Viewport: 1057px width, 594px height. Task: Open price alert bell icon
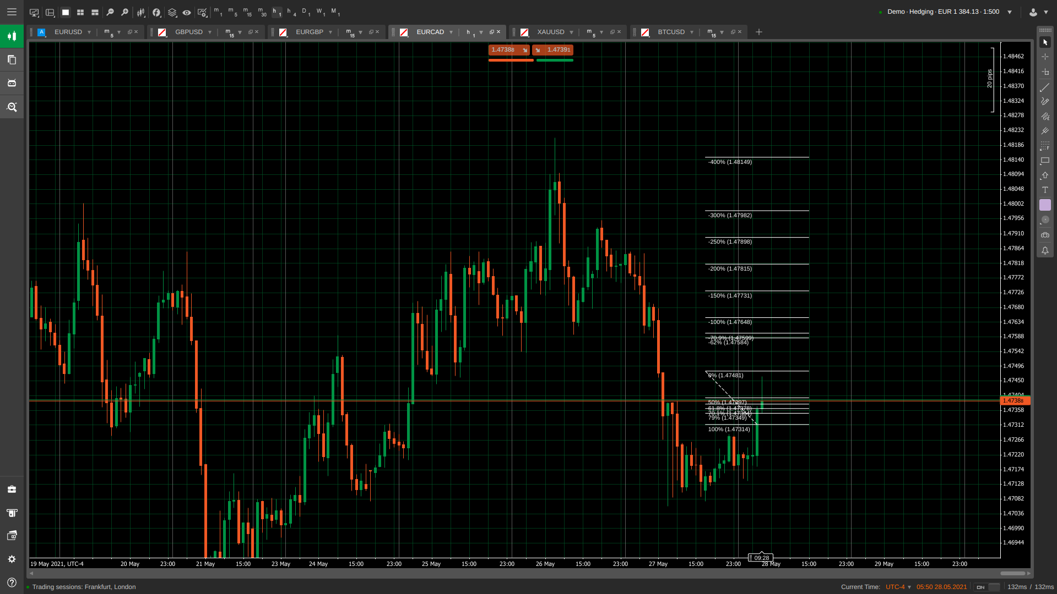pyautogui.click(x=1045, y=250)
